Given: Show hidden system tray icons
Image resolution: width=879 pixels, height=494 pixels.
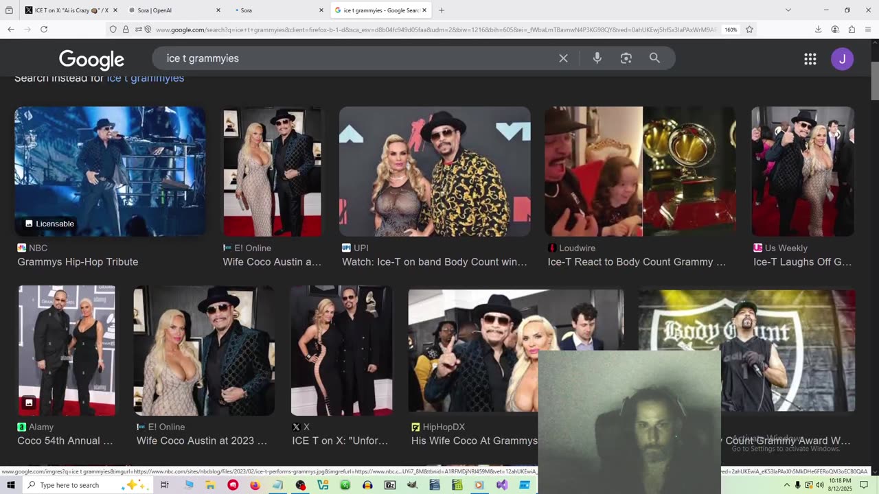Looking at the screenshot, I should [787, 485].
